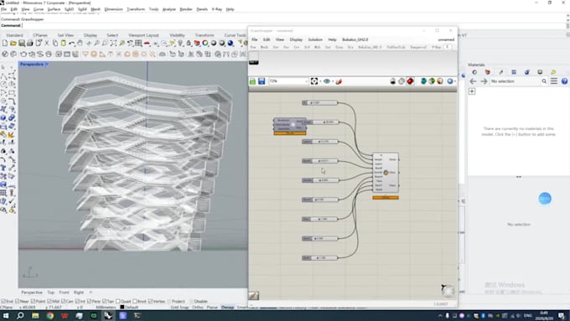Open Grasshopper's Display menu

point(296,39)
